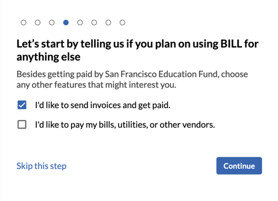
Task: Open Skip this step to bypass feature selection
Action: point(41,166)
